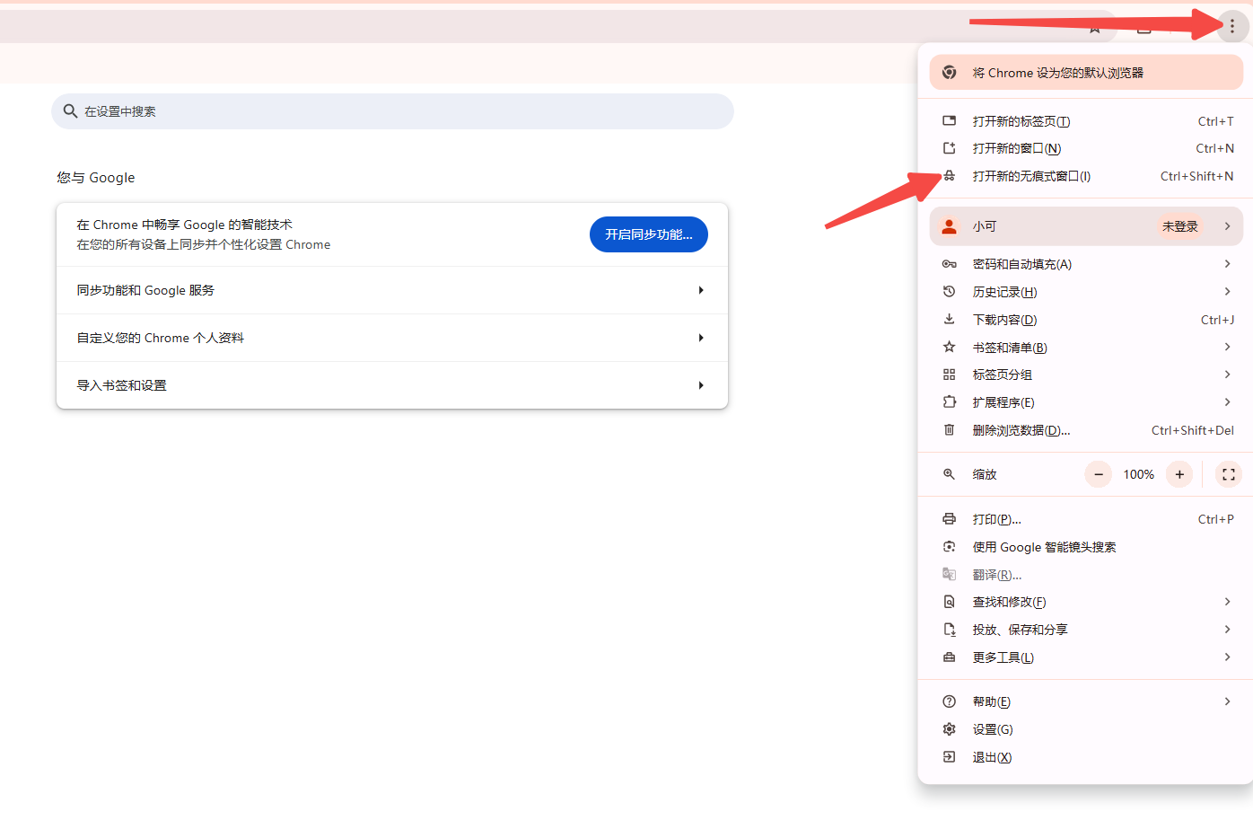Open 同步功能和 Google 服务 row

[x=392, y=290]
